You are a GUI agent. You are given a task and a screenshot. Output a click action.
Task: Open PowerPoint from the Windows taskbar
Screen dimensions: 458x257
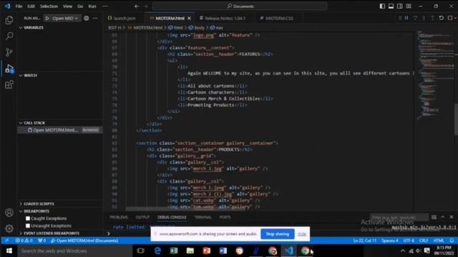tap(207, 251)
